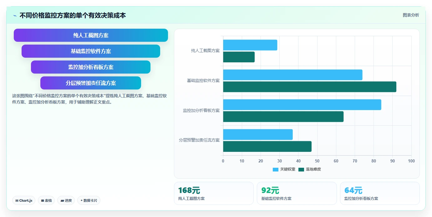Click the description paragraph under the funnel
Viewport: 432px width, 217px height.
pos(89,99)
